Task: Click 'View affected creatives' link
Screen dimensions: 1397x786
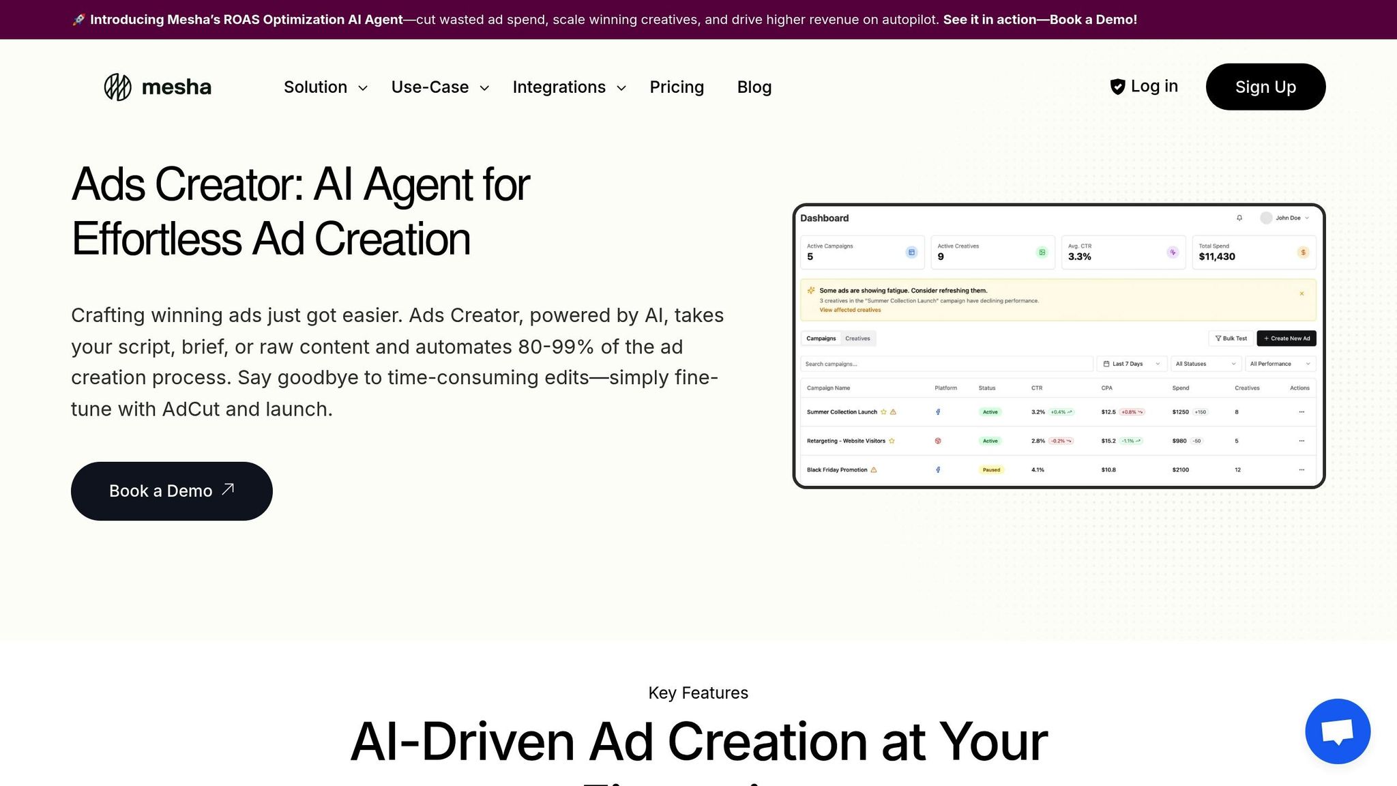Action: [850, 310]
